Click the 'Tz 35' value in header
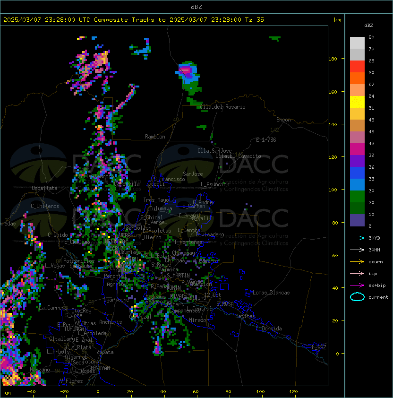Screen dimensions: 393x398 tap(255, 20)
